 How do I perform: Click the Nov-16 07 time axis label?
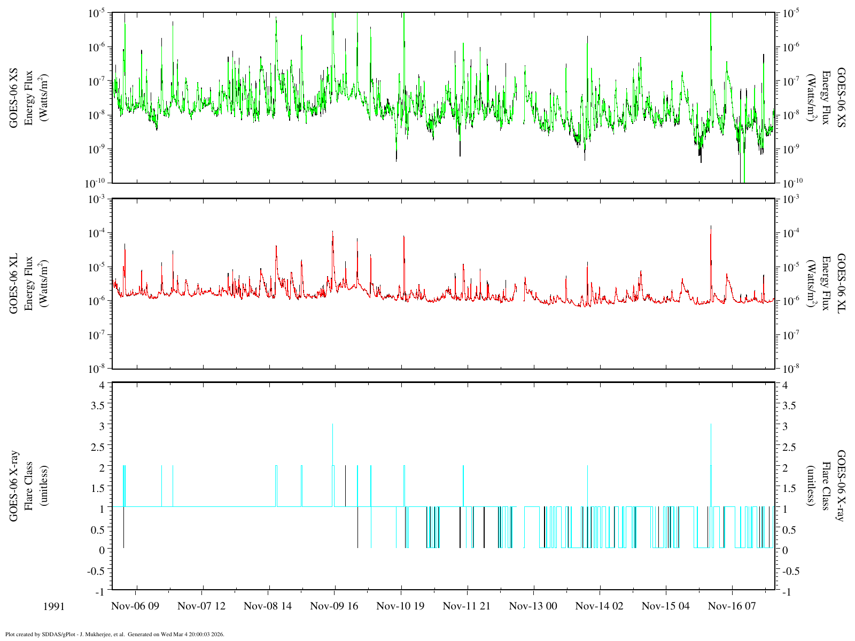click(732, 606)
